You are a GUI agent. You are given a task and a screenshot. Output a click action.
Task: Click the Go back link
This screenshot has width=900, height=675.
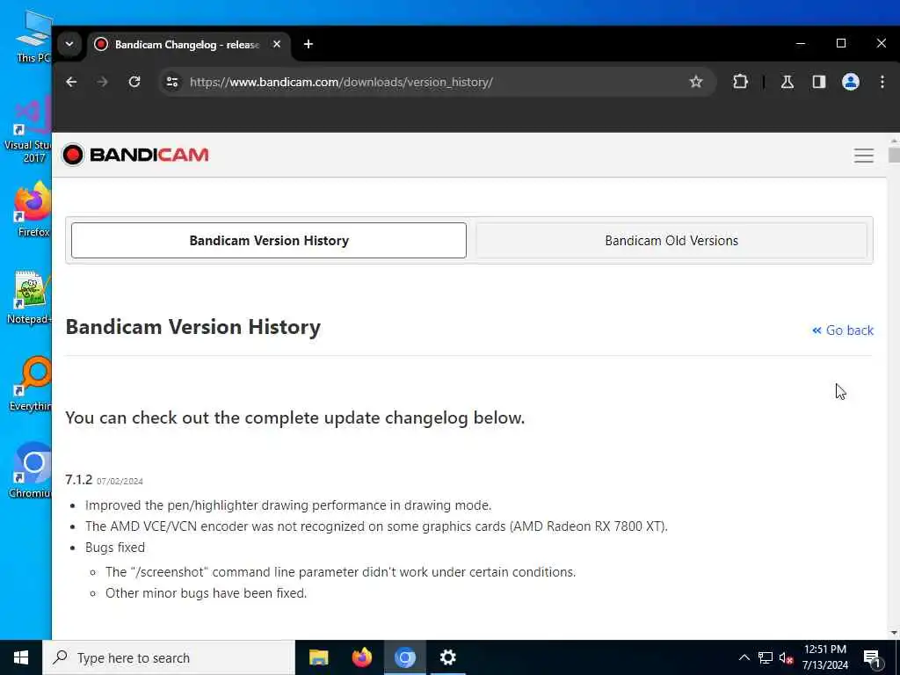coord(843,330)
